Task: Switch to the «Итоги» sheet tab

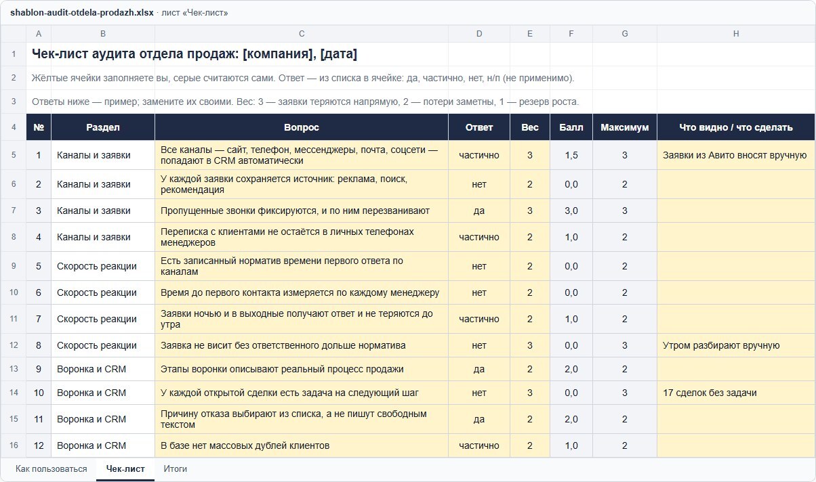Action: pos(175,469)
